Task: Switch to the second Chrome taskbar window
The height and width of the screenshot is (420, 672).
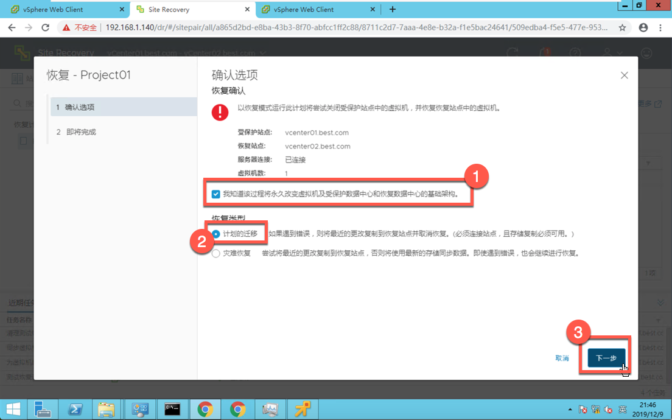Action: 238,409
